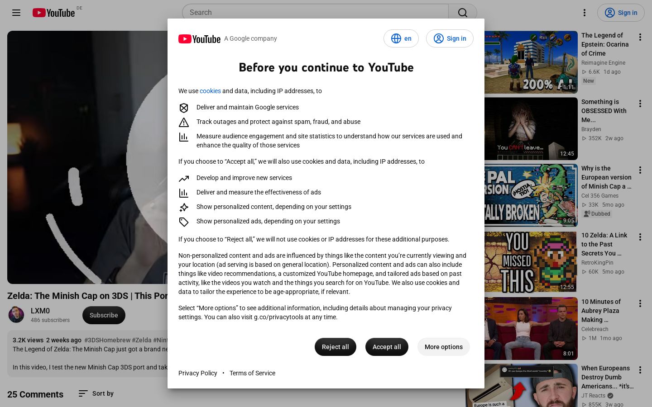This screenshot has width=652, height=407.
Task: Open the Privacy Policy link
Action: click(198, 373)
